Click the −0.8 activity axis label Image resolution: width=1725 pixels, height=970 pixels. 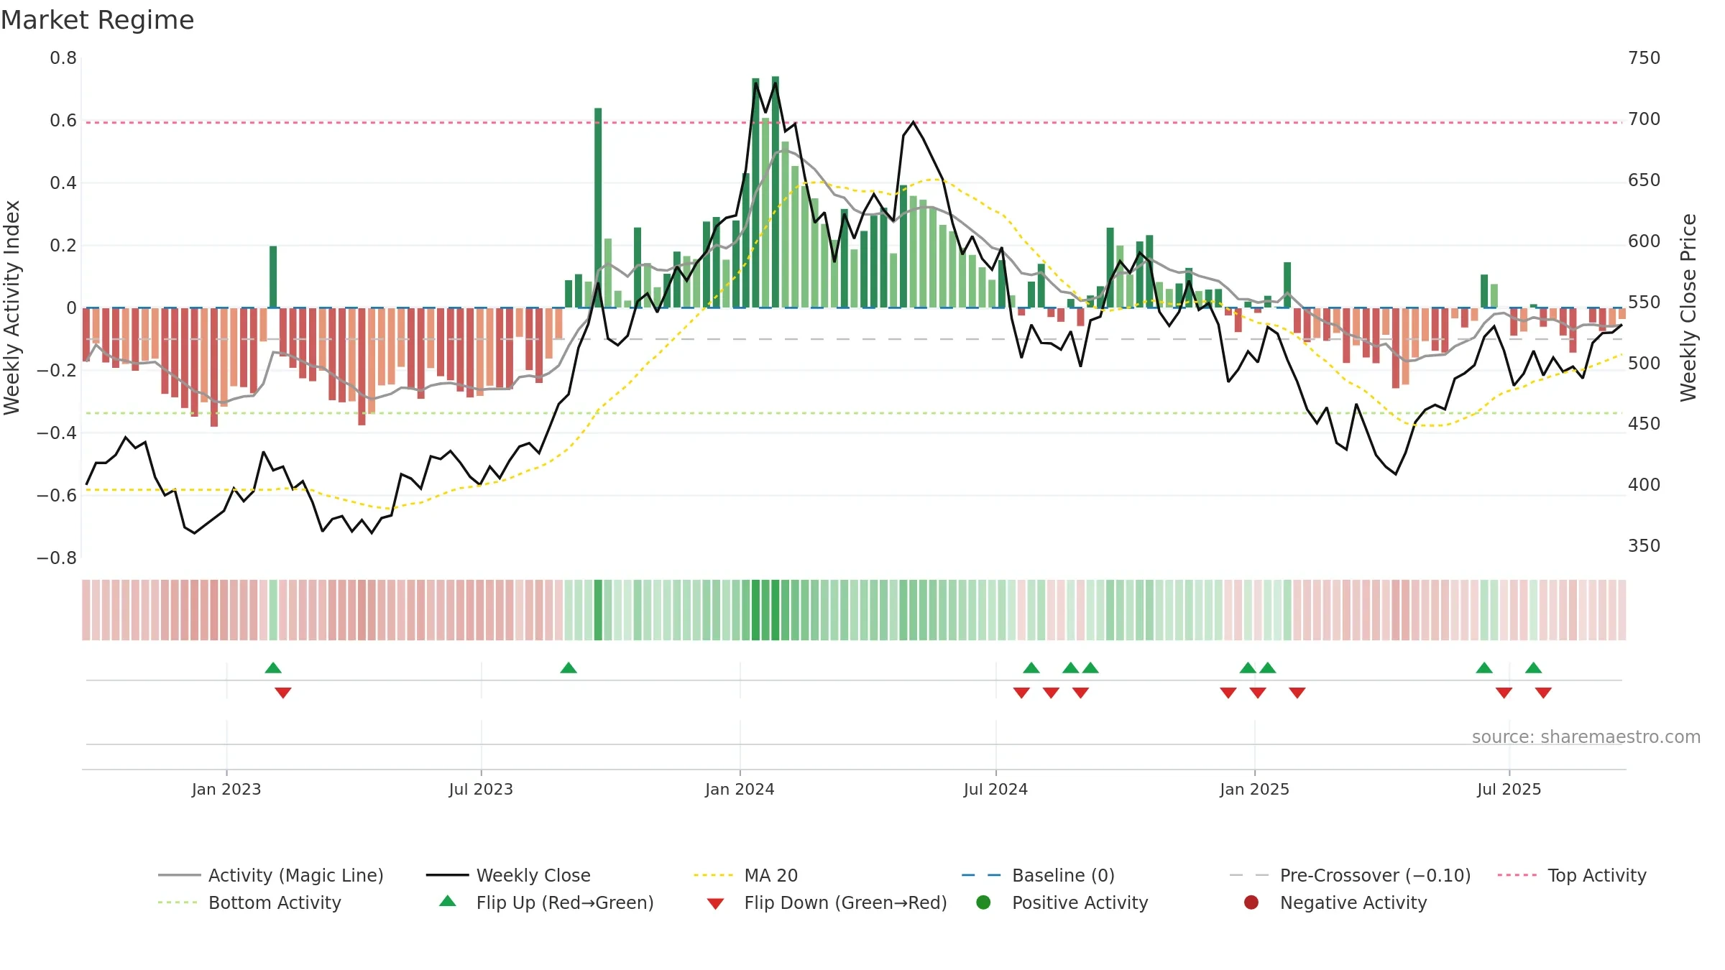coord(57,558)
